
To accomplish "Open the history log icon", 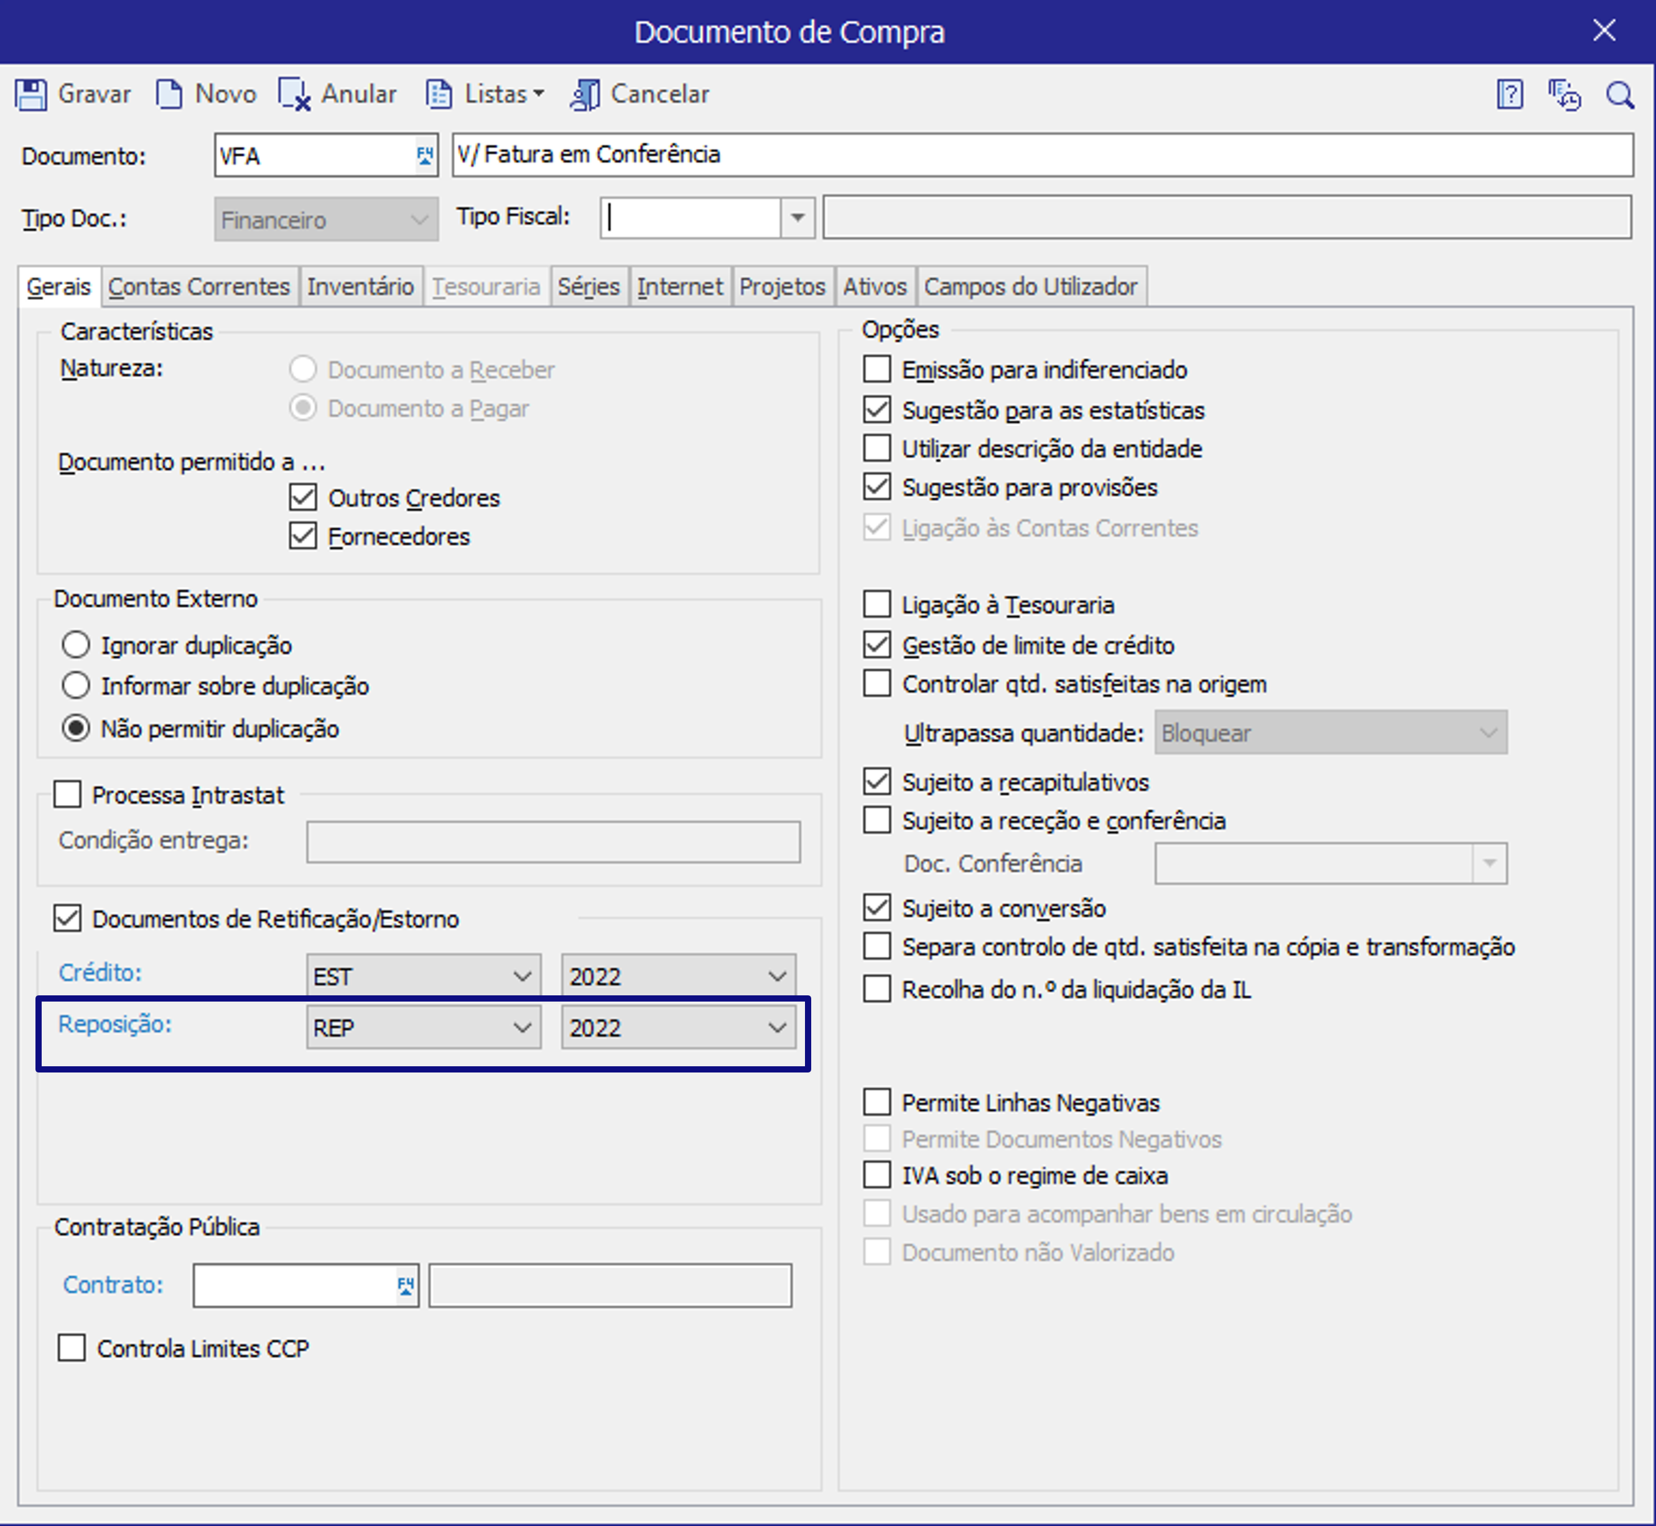I will (x=1565, y=95).
